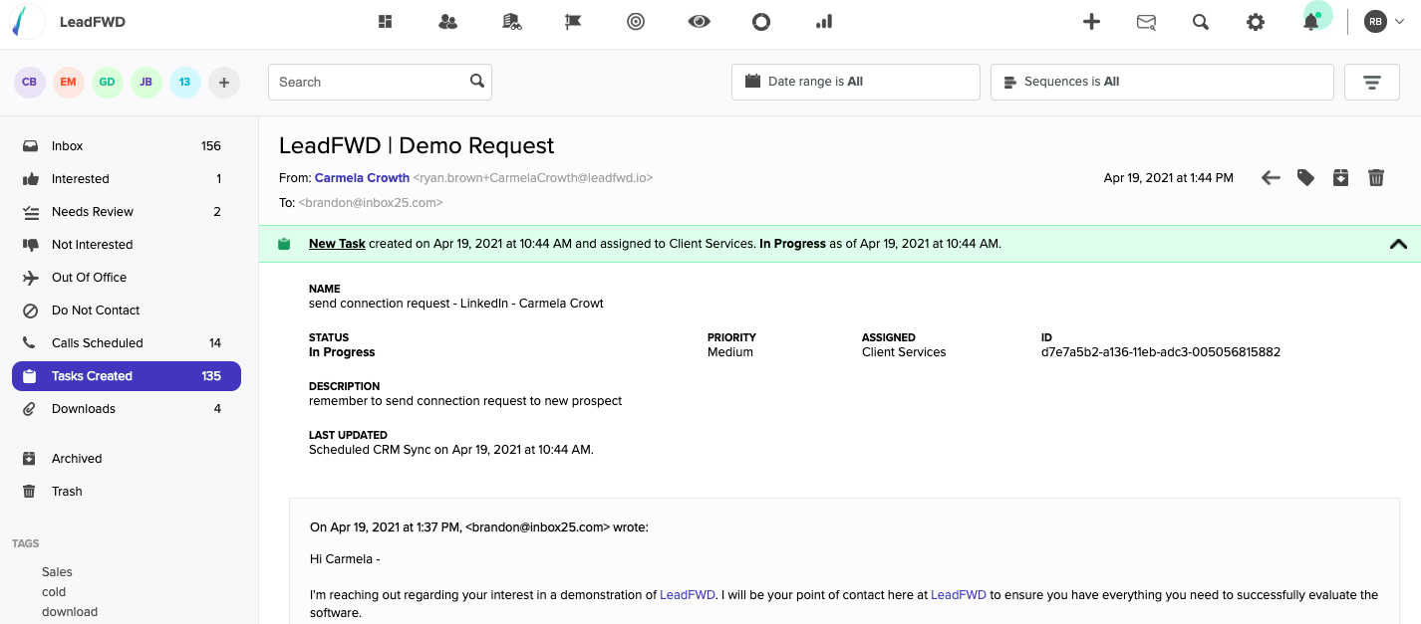Open sender Carmela Crowth's profile link
1421x624 pixels.
tap(362, 178)
